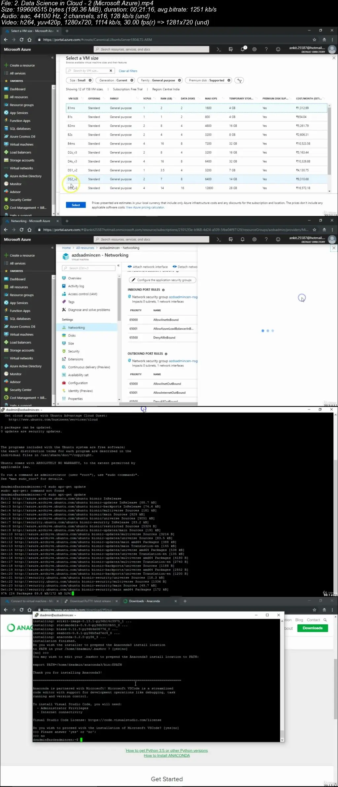Open portal settings gear in VM size window
Viewport: 338px width, 787px height.
pos(254,49)
